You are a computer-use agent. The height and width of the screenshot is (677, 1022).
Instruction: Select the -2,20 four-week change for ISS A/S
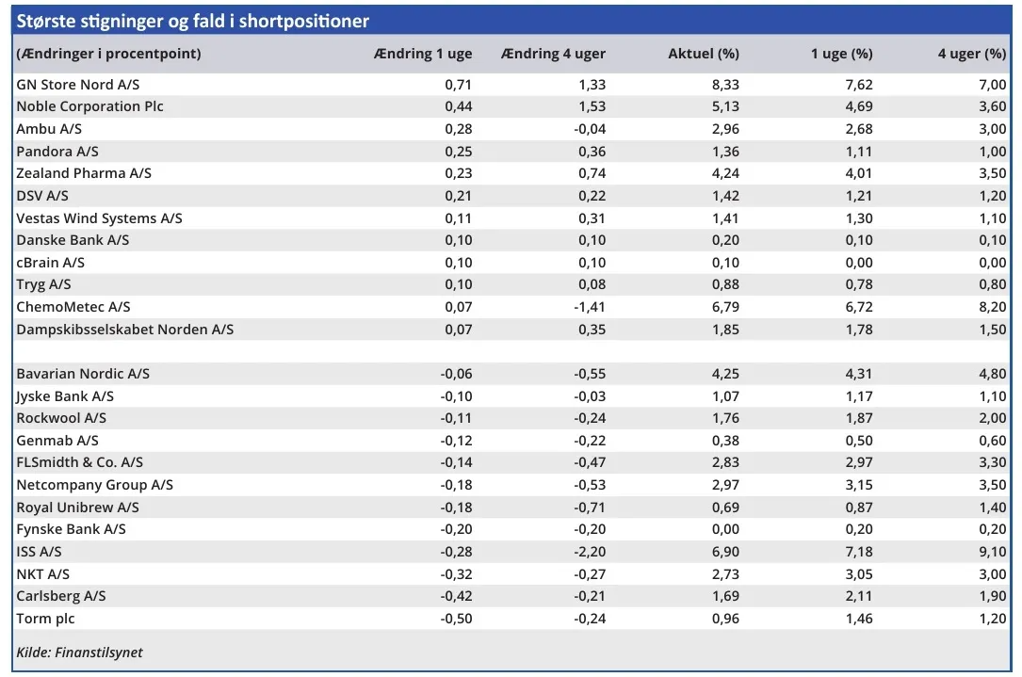[x=590, y=552]
